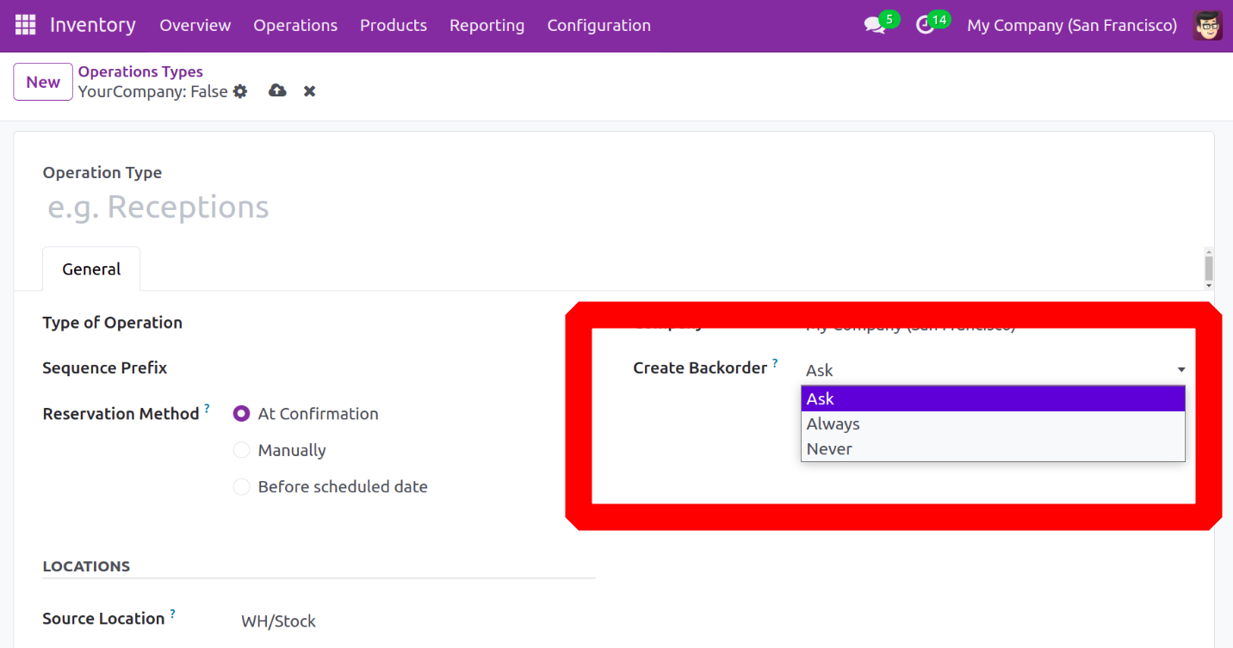Open the apps grid menu icon
Image resolution: width=1233 pixels, height=648 pixels.
click(x=26, y=25)
